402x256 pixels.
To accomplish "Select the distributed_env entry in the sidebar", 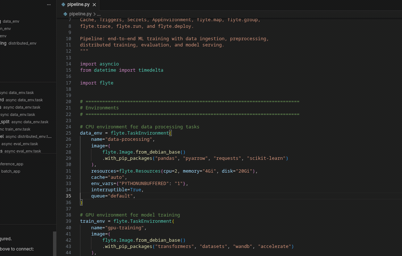I will tap(22, 43).
